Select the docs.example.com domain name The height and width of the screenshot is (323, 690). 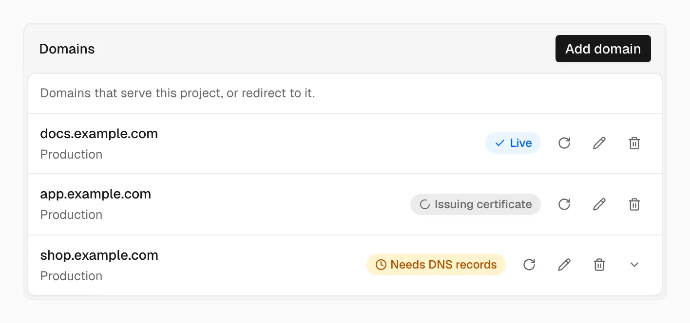99,134
